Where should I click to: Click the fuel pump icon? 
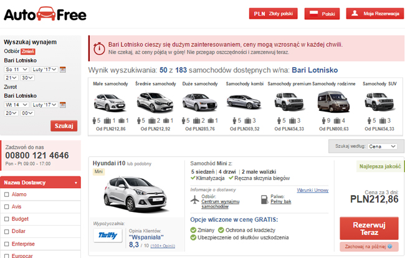(264, 199)
